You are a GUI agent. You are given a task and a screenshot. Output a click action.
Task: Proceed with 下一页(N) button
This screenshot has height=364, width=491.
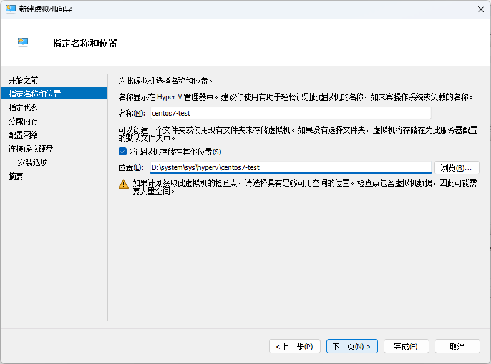[x=352, y=347]
